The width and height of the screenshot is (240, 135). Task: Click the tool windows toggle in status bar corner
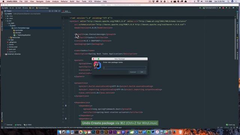click(x=2, y=127)
